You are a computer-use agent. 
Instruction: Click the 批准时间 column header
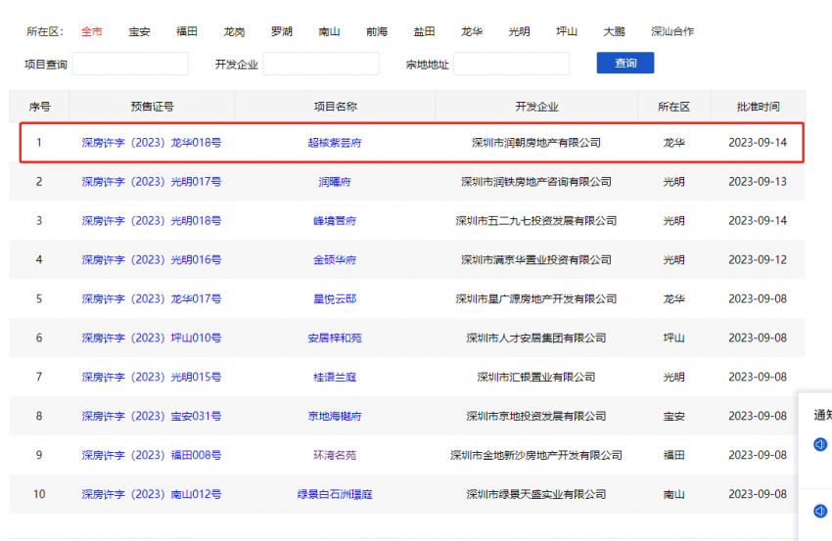(758, 107)
